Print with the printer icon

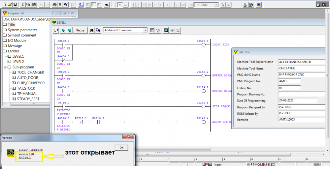(x=54, y=4)
